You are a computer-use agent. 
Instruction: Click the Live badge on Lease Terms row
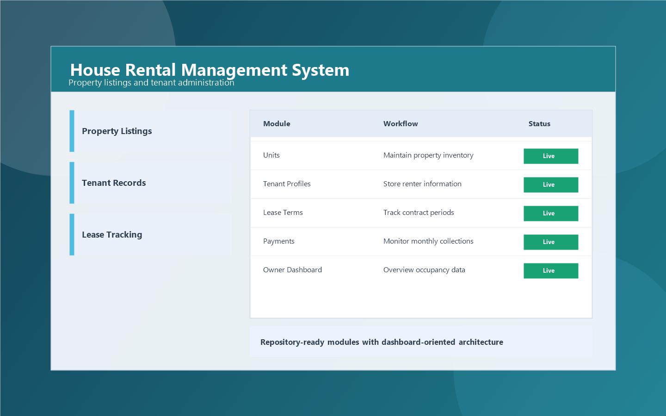pos(551,213)
